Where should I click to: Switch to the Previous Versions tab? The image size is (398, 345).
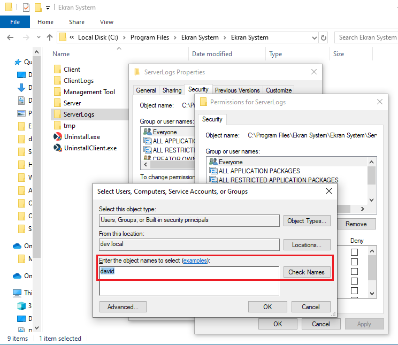click(x=238, y=90)
